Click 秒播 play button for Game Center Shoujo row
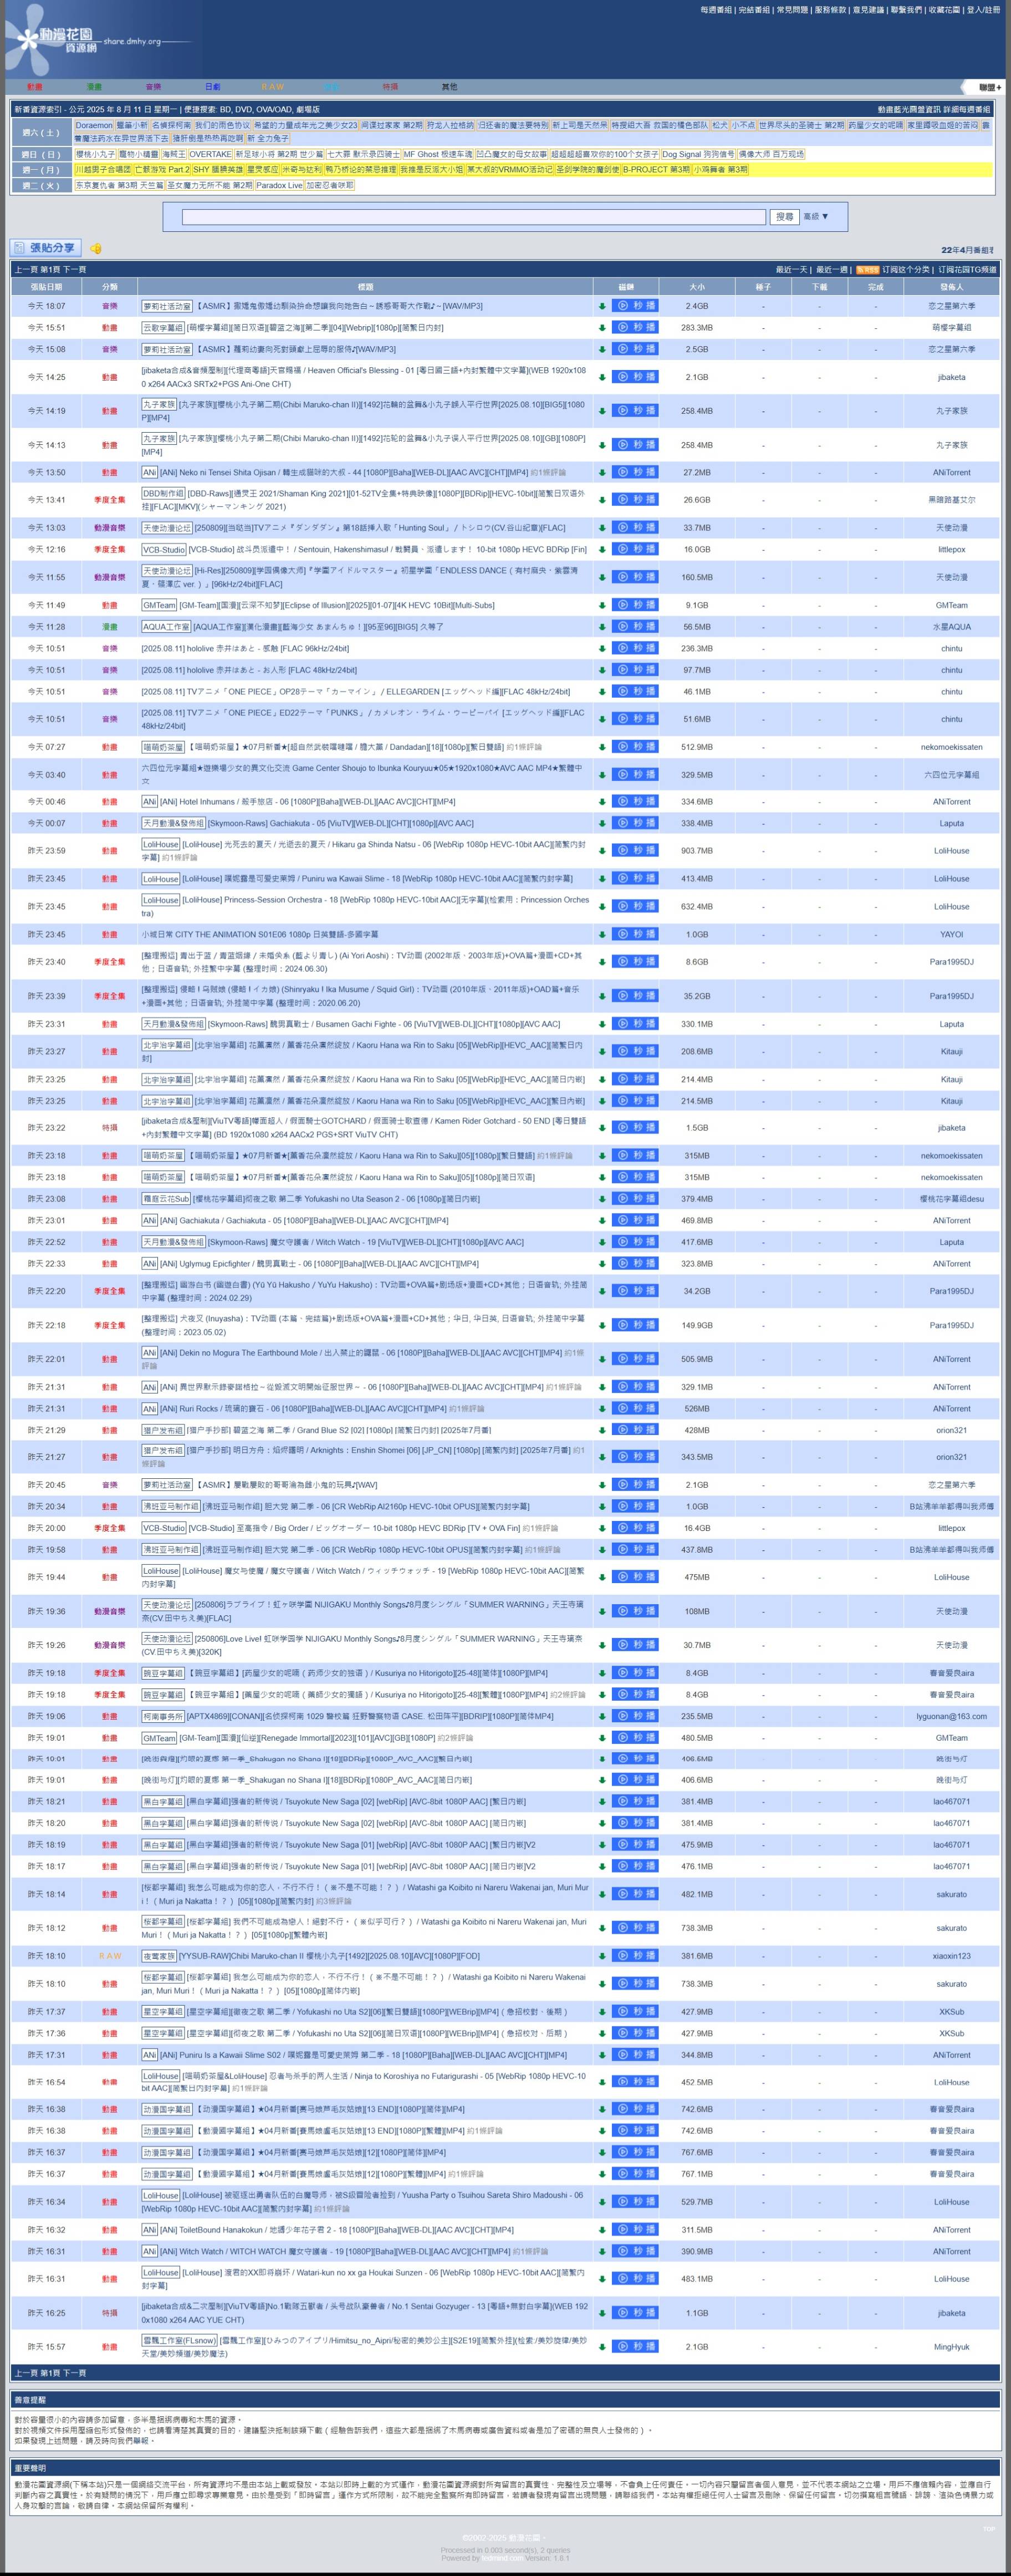The height and width of the screenshot is (2576, 1011). point(635,775)
